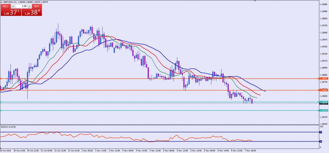This screenshot has height=153, width=329.
Task: Click the 1.28250 price tag on axis
Action: coord(324,111)
